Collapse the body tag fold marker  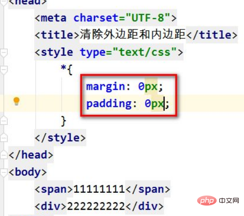4,173
